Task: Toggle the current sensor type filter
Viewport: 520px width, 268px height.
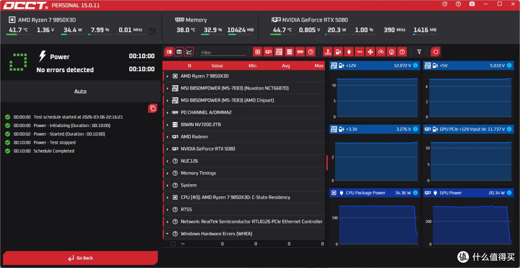Action: click(x=360, y=51)
